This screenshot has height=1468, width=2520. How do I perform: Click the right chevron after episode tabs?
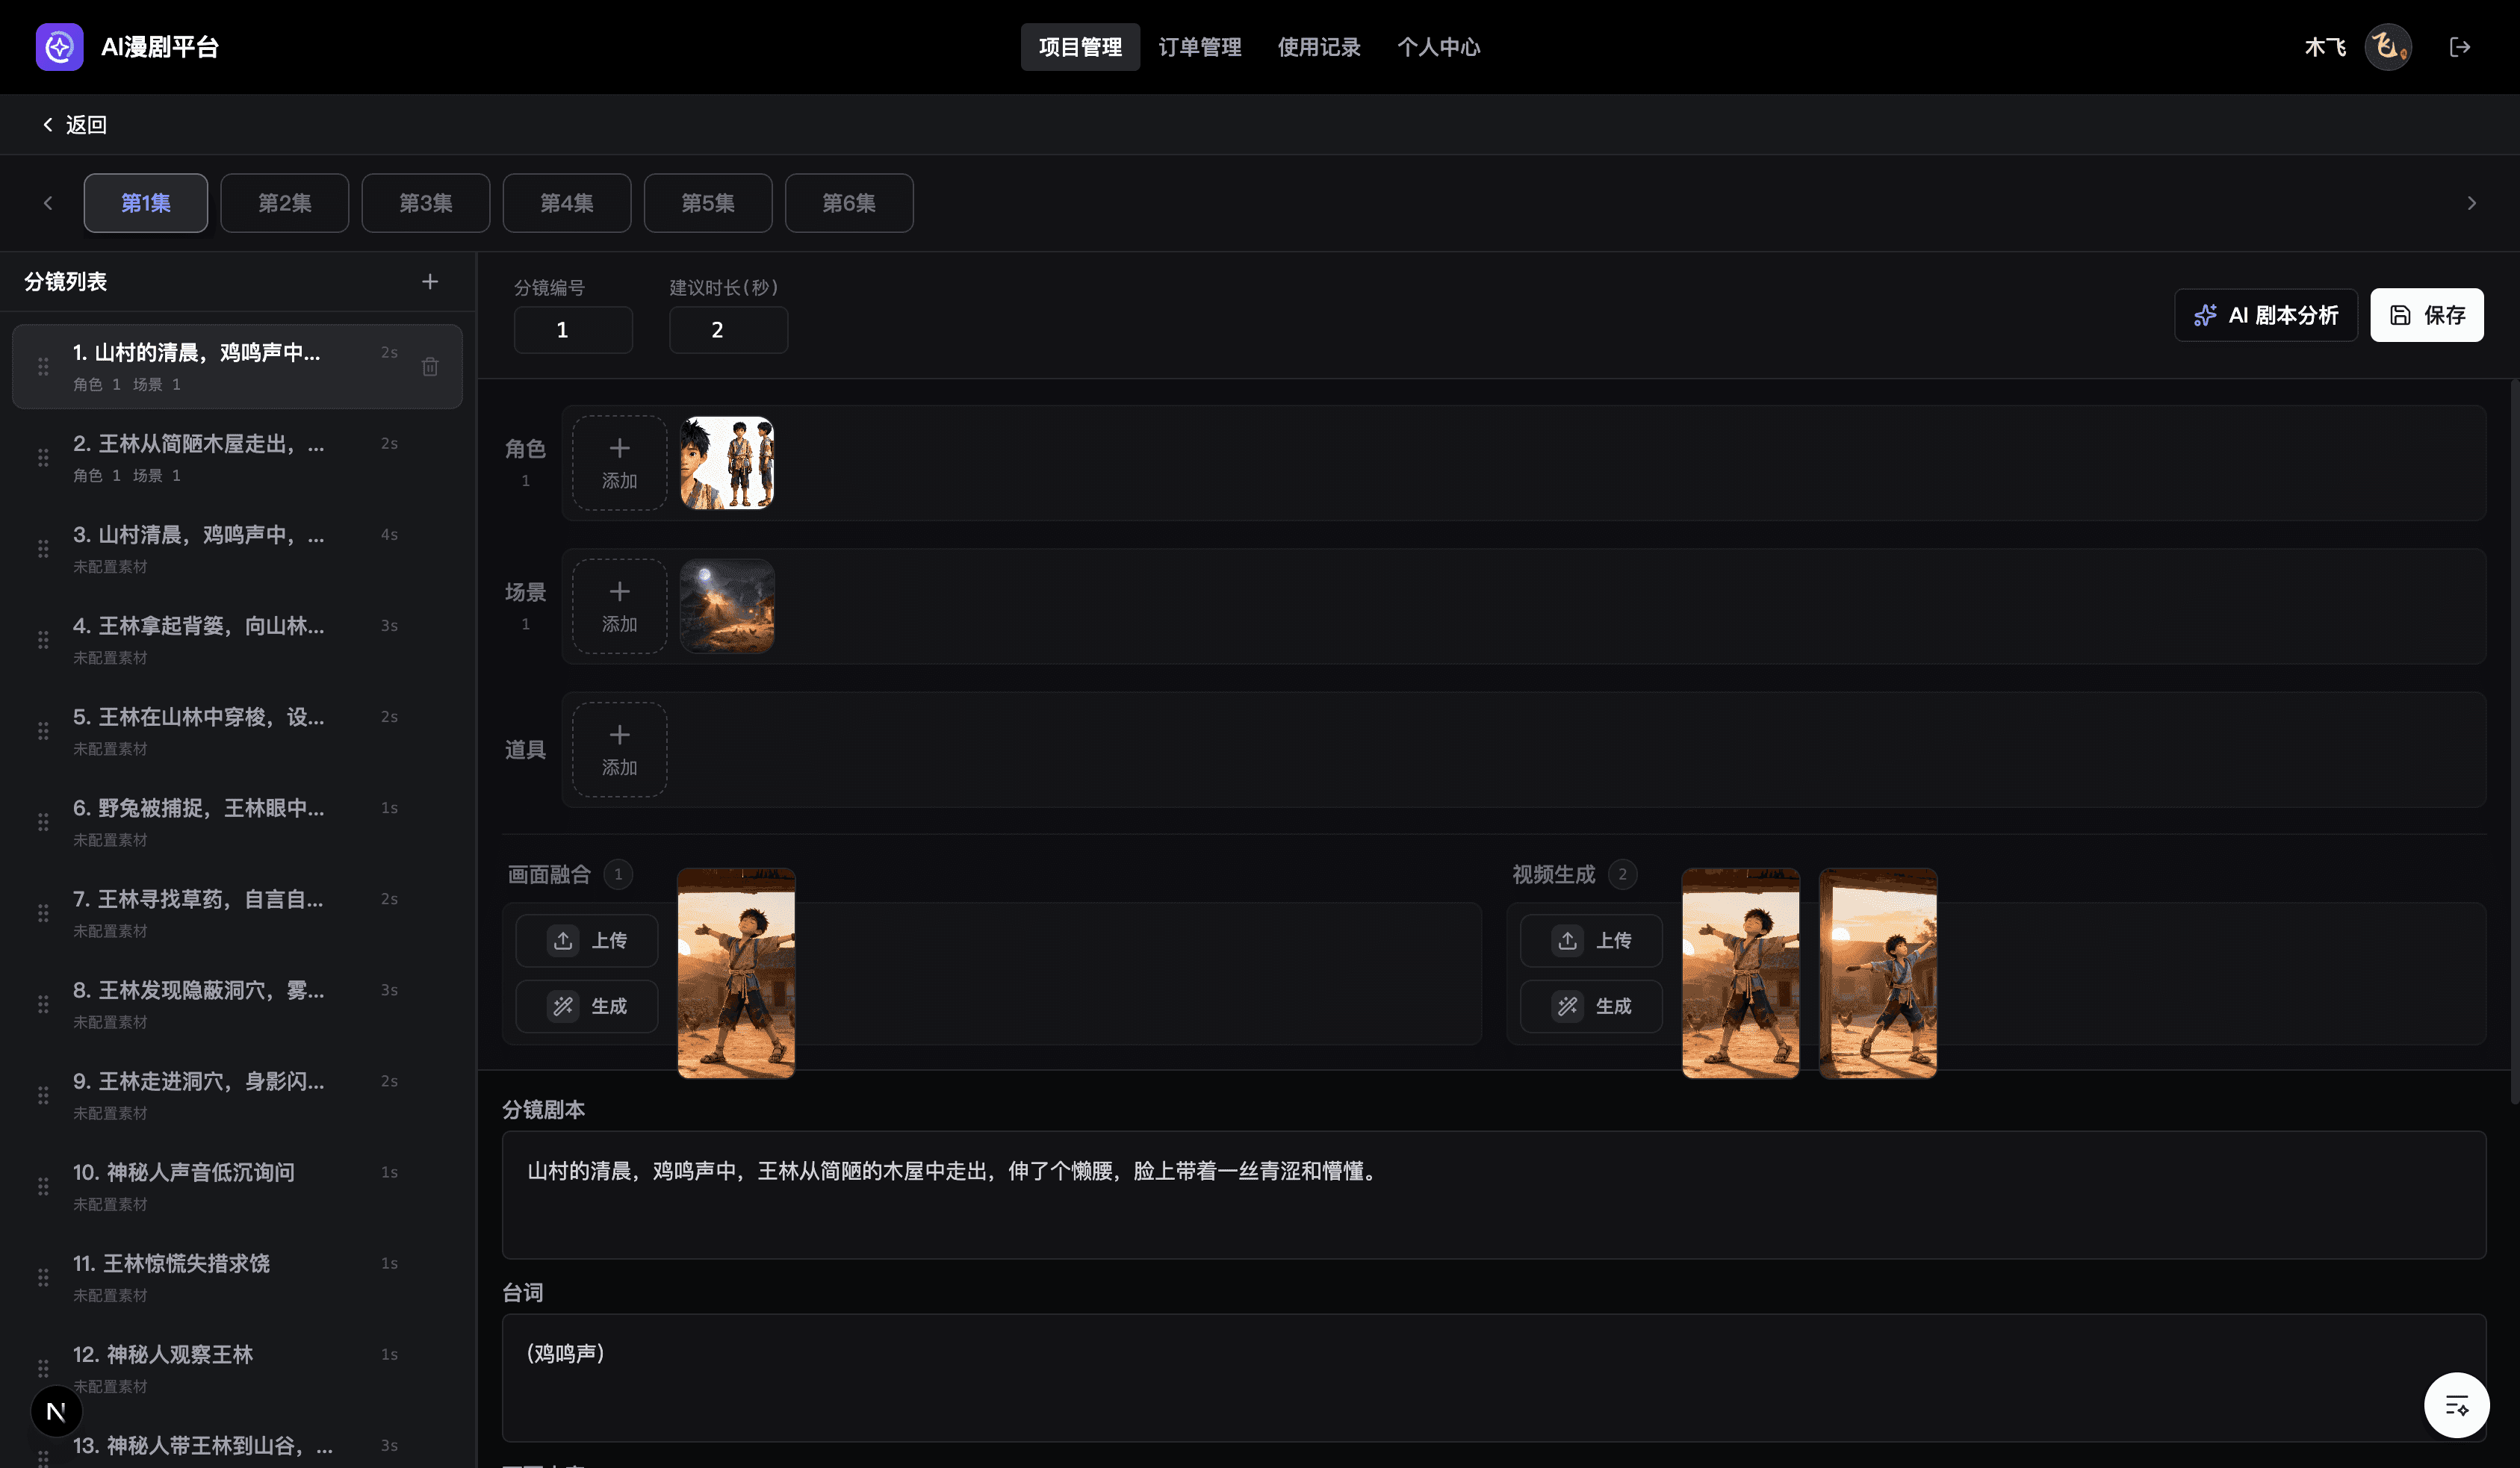coord(2471,202)
